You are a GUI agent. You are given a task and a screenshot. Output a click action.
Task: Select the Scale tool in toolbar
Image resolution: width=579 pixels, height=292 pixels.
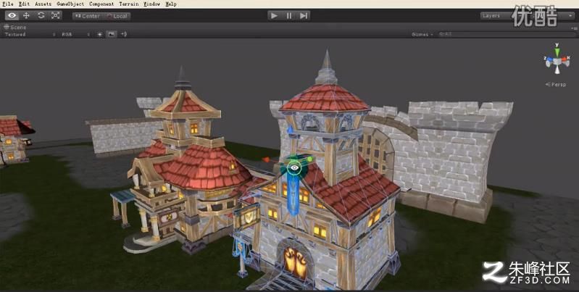55,15
